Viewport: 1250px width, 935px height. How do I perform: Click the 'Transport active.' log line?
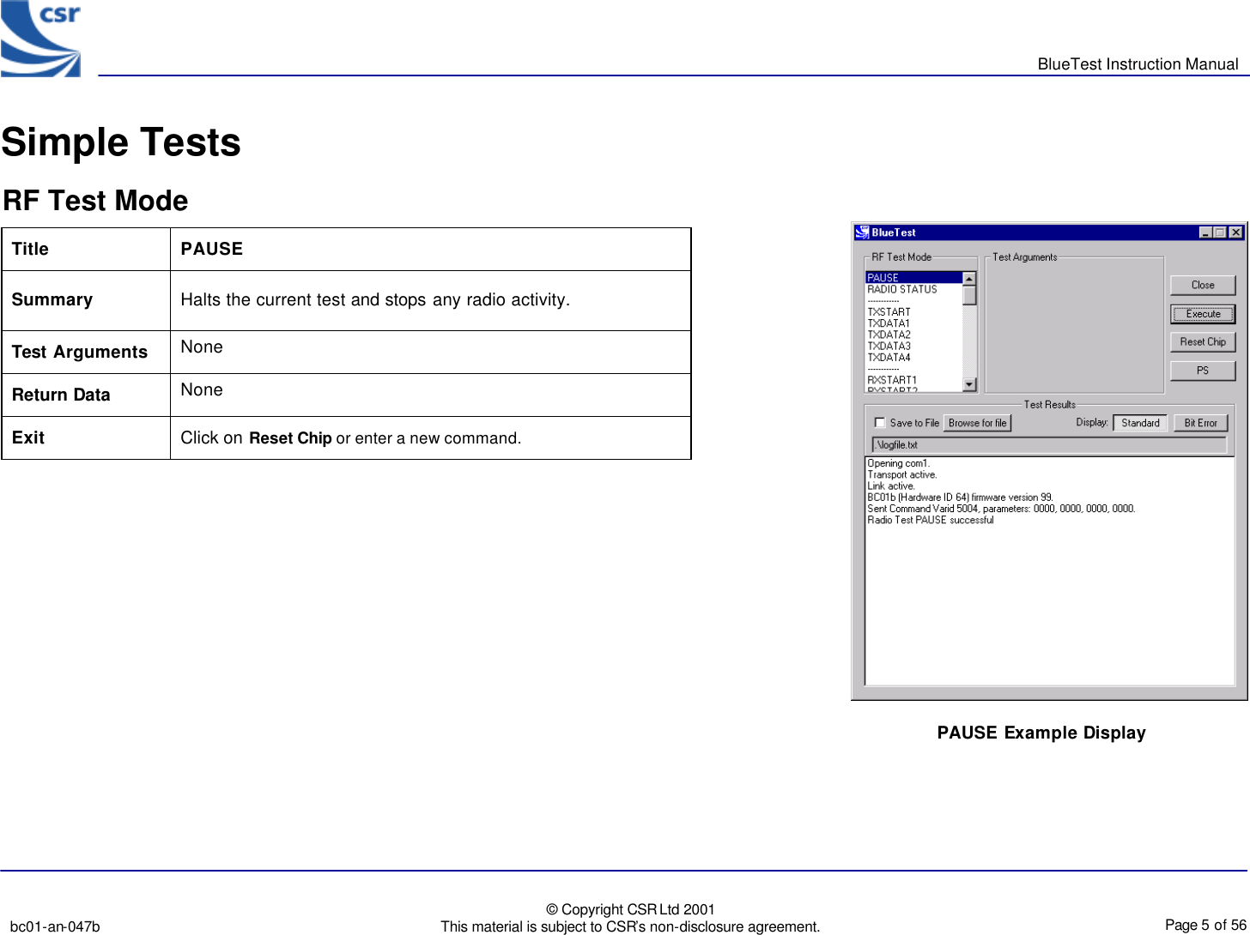point(901,474)
